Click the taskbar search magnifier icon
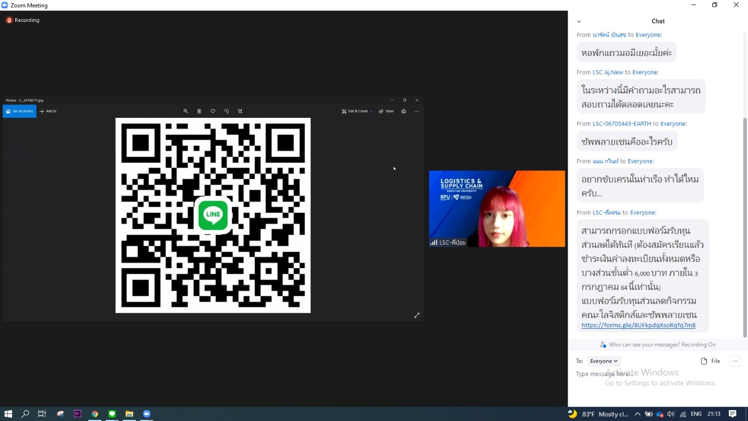748x421 pixels. coord(25,414)
